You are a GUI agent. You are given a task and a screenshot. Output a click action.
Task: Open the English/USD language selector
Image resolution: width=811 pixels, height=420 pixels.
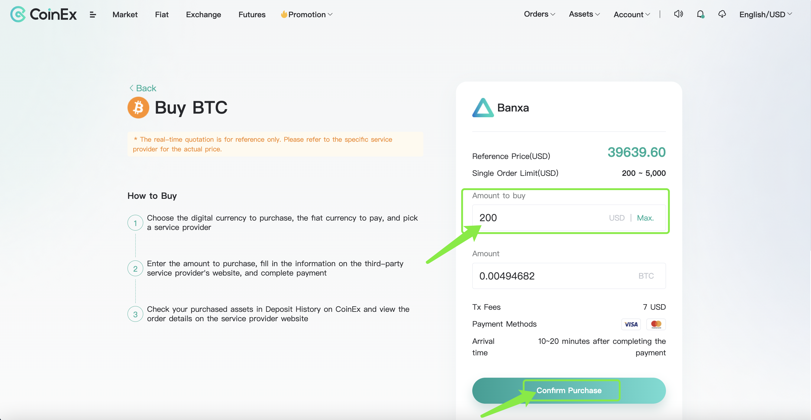[766, 15]
